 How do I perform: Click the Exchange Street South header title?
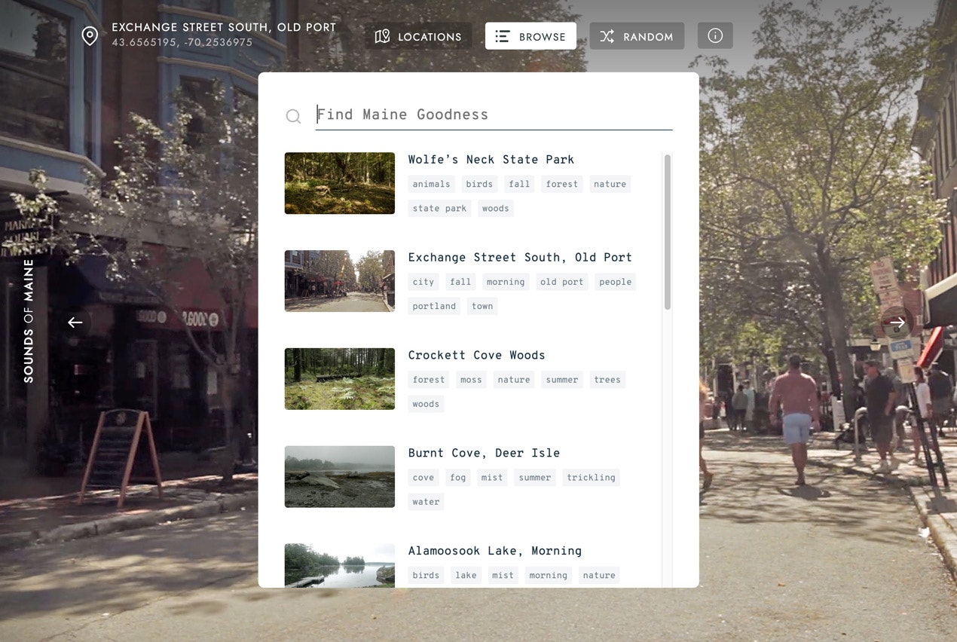(224, 27)
